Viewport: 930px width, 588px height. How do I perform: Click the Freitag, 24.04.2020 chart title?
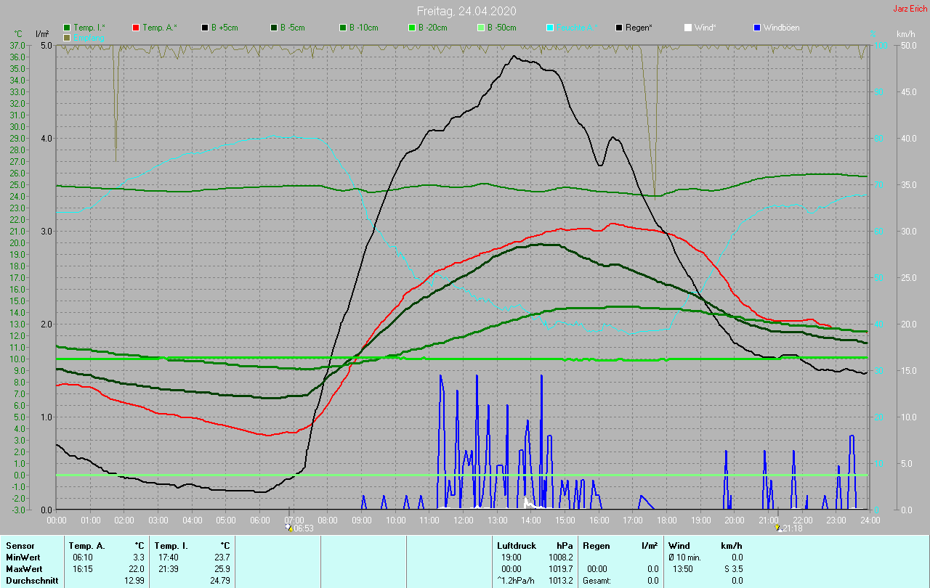click(x=465, y=11)
